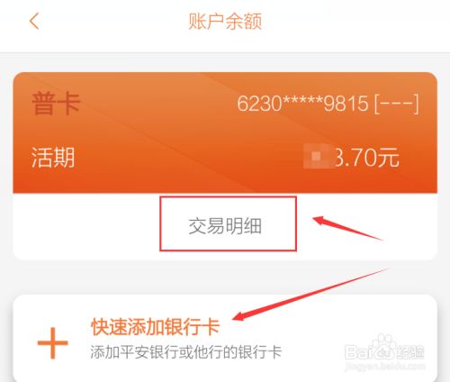Tap the 账户余额 page title
The width and height of the screenshot is (450, 382).
(225, 21)
